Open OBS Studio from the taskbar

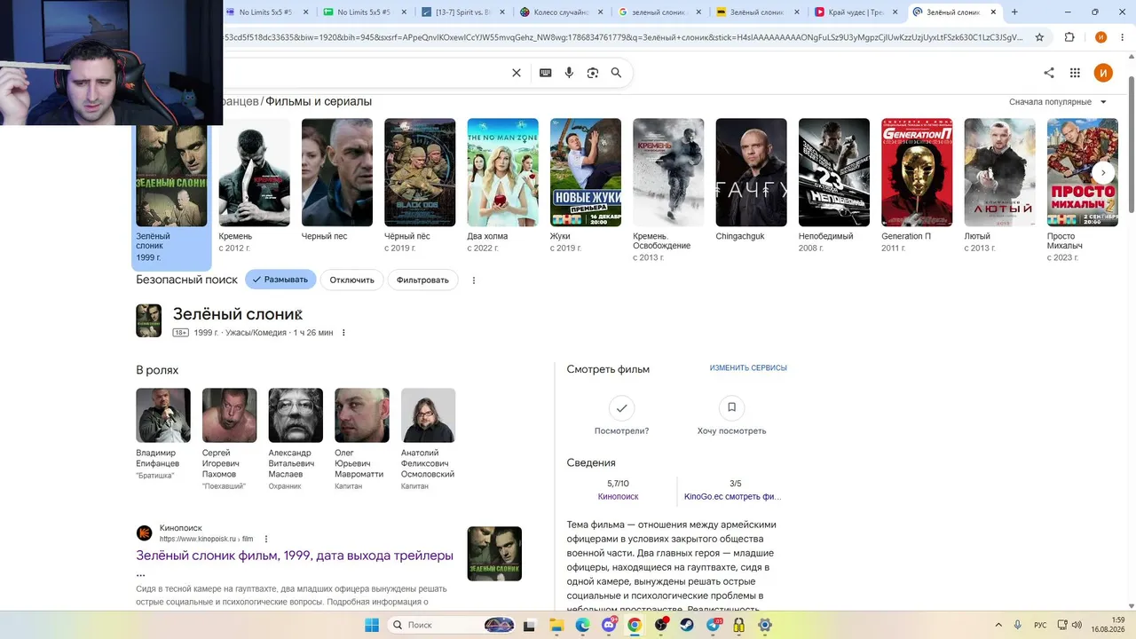661,625
